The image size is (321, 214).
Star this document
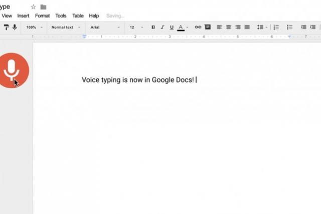click(33, 7)
